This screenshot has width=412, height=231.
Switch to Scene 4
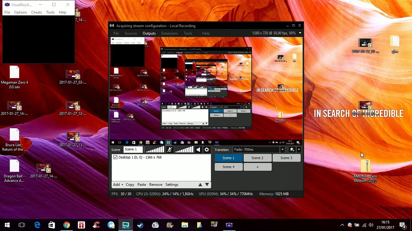[x=229, y=167]
